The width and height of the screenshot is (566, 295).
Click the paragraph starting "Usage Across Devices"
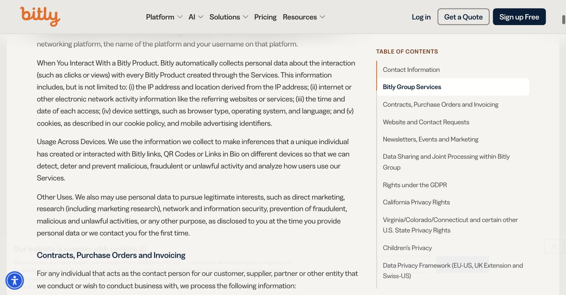pos(193,160)
